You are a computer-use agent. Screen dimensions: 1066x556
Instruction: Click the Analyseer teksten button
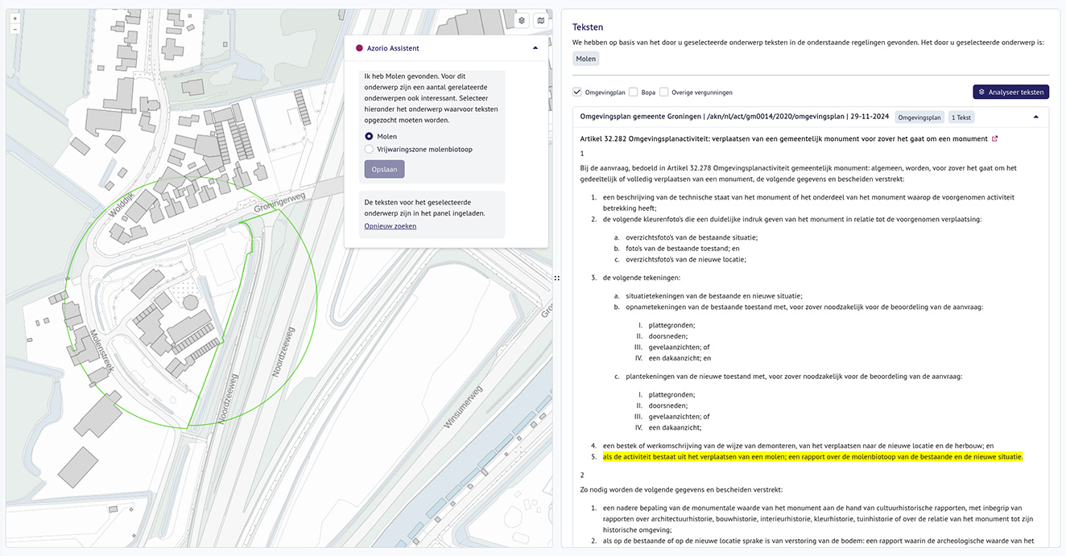pos(1010,92)
